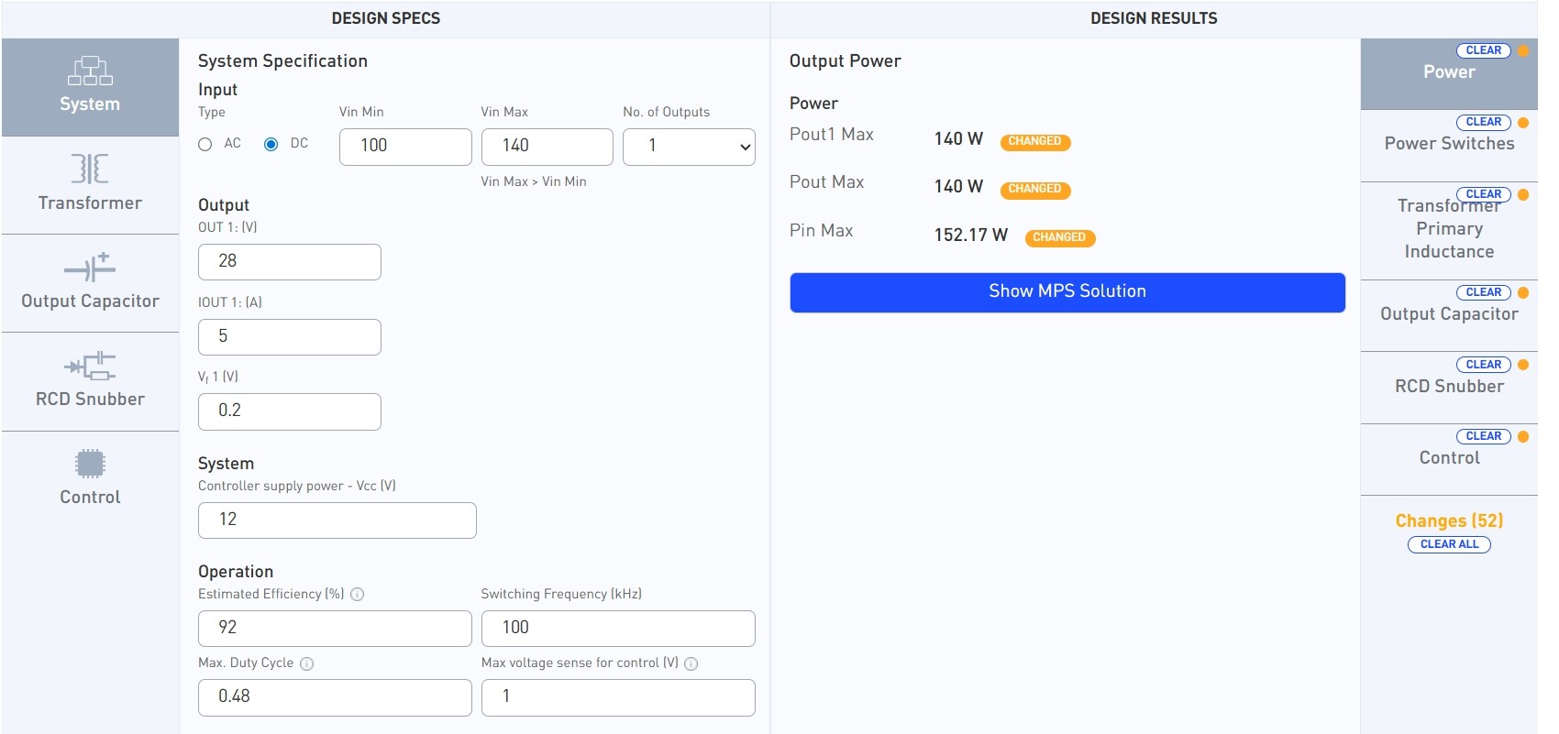Clear changes on RCD Snubber results

point(1482,365)
